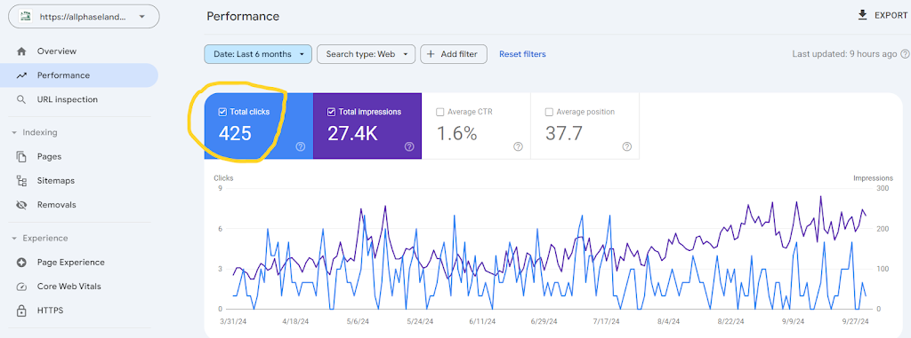Click the Reset filters link

pos(522,54)
